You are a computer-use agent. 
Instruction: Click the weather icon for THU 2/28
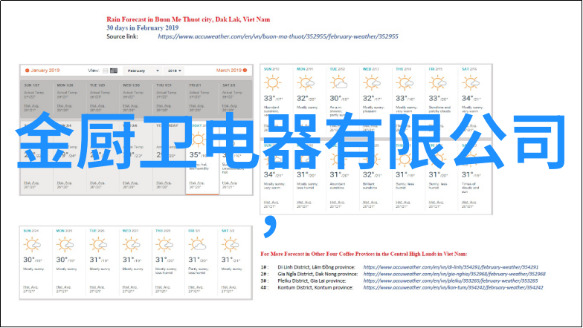click(164, 245)
